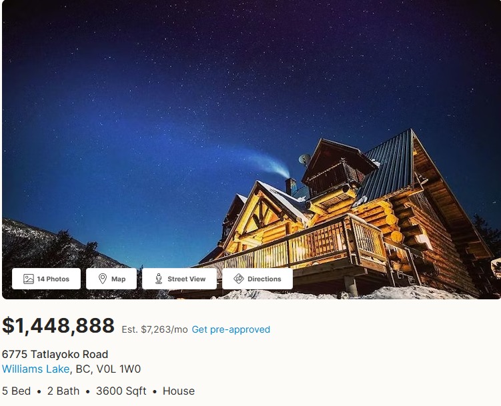501x406 pixels.
Task: Click the $1,448,888 listing price
Action: point(58,326)
